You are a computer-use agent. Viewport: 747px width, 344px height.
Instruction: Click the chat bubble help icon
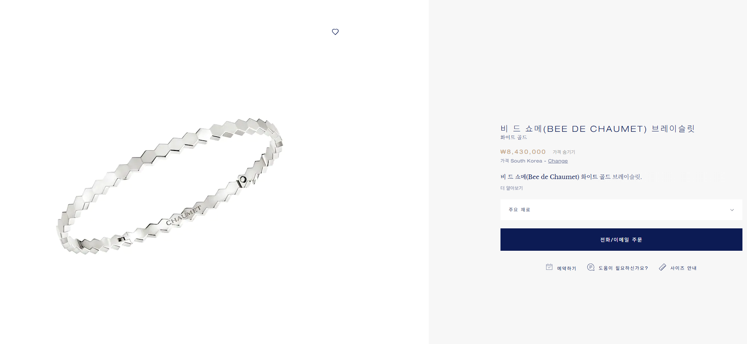point(591,267)
